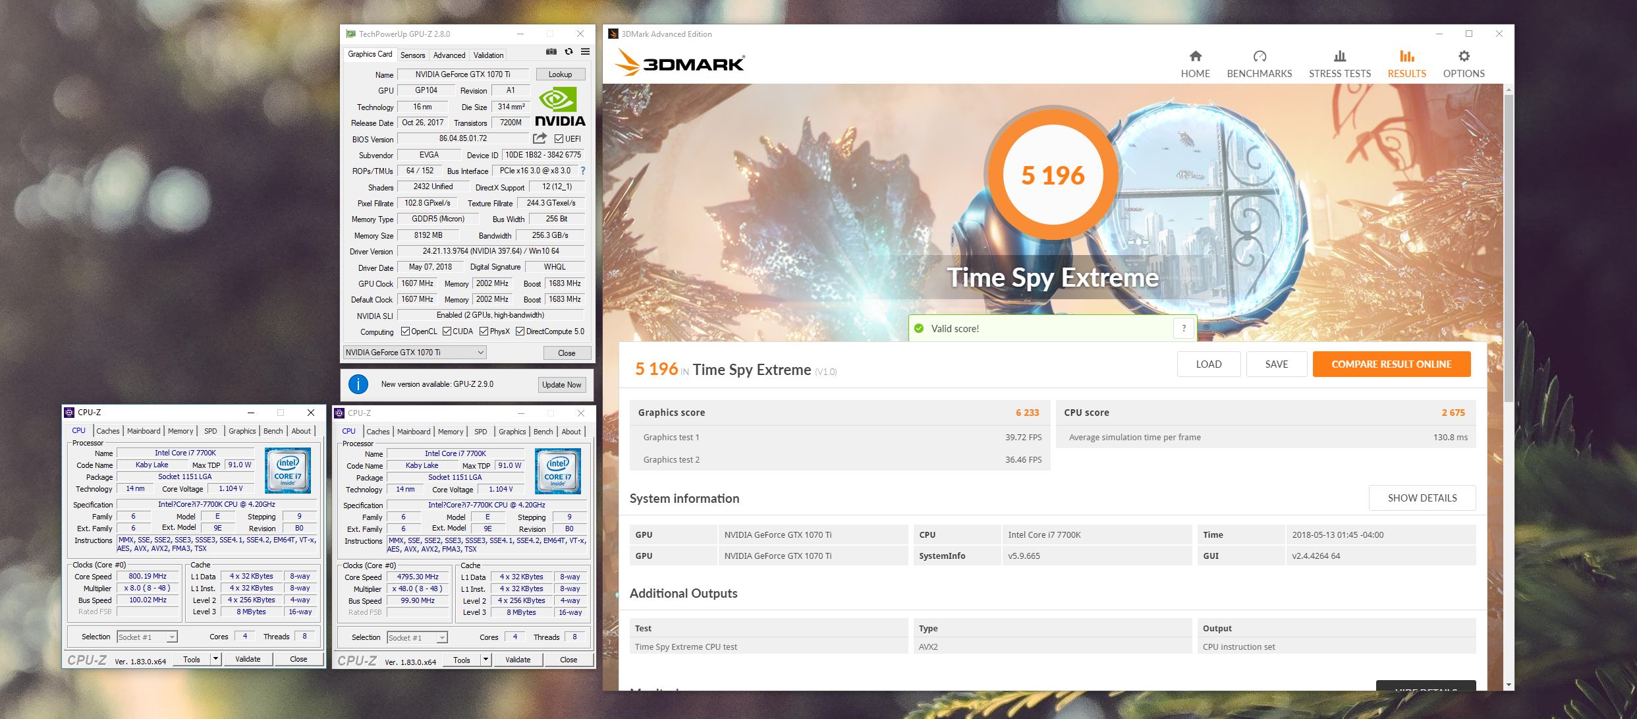The width and height of the screenshot is (1637, 719).
Task: Click 3DMark logo
Action: click(680, 63)
